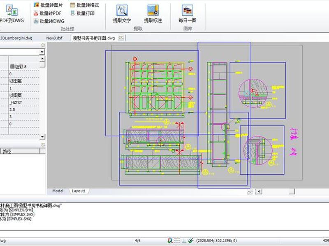Close the 路径 panel

(43, 145)
